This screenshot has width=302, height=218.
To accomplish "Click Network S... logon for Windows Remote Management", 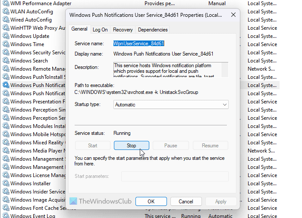I will coord(261,69).
